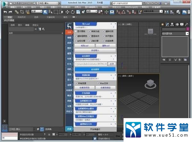Toggle the Window/Crossing selection icon
The image size is (192, 142).
tap(61, 12)
